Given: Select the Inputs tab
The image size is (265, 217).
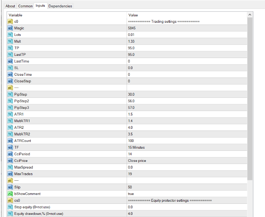Looking at the screenshot, I should 41,6.
